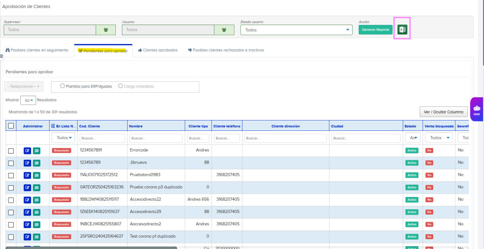Check the Accesodirecto22 row checkbox
This screenshot has height=249, width=484.
tap(11, 200)
